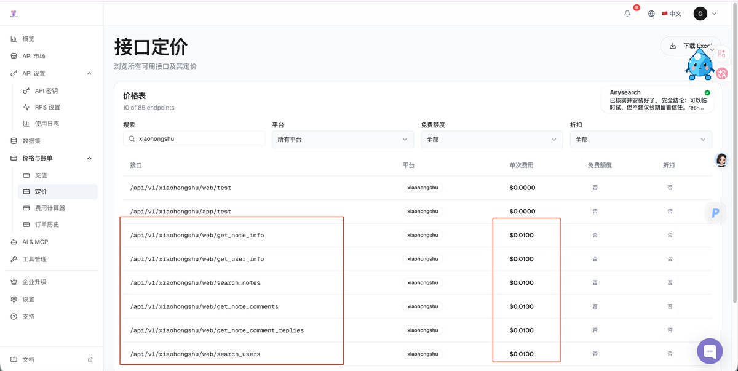
Task: Click the G user avatar
Action: point(700,14)
